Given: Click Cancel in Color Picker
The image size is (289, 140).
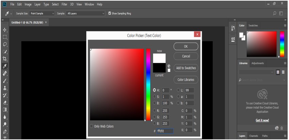Looking at the screenshot, I should (186, 56).
